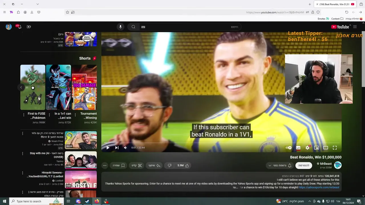
Task: Play the video with the play button
Action: pos(108,147)
